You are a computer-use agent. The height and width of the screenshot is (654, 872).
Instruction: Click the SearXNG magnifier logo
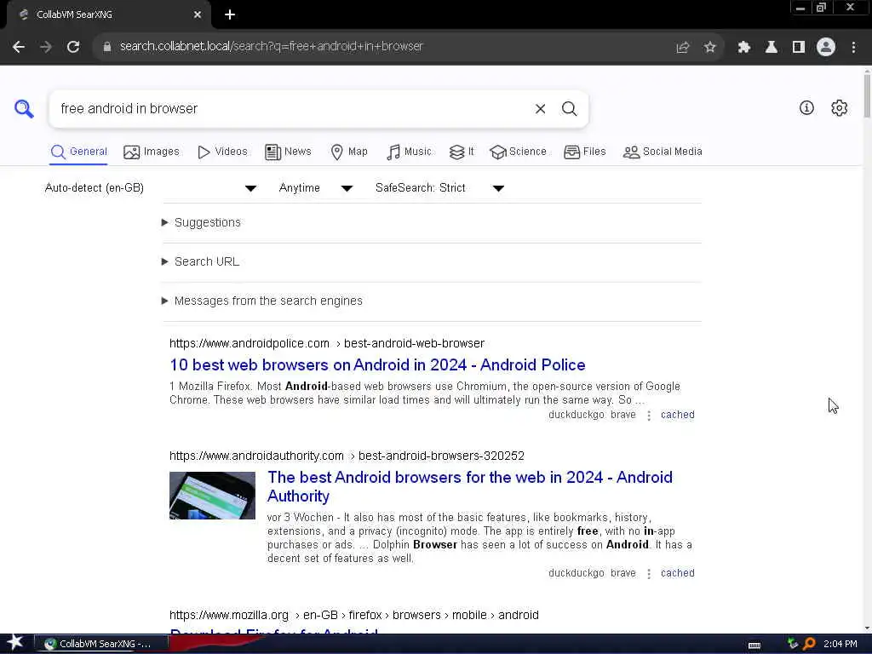24,108
